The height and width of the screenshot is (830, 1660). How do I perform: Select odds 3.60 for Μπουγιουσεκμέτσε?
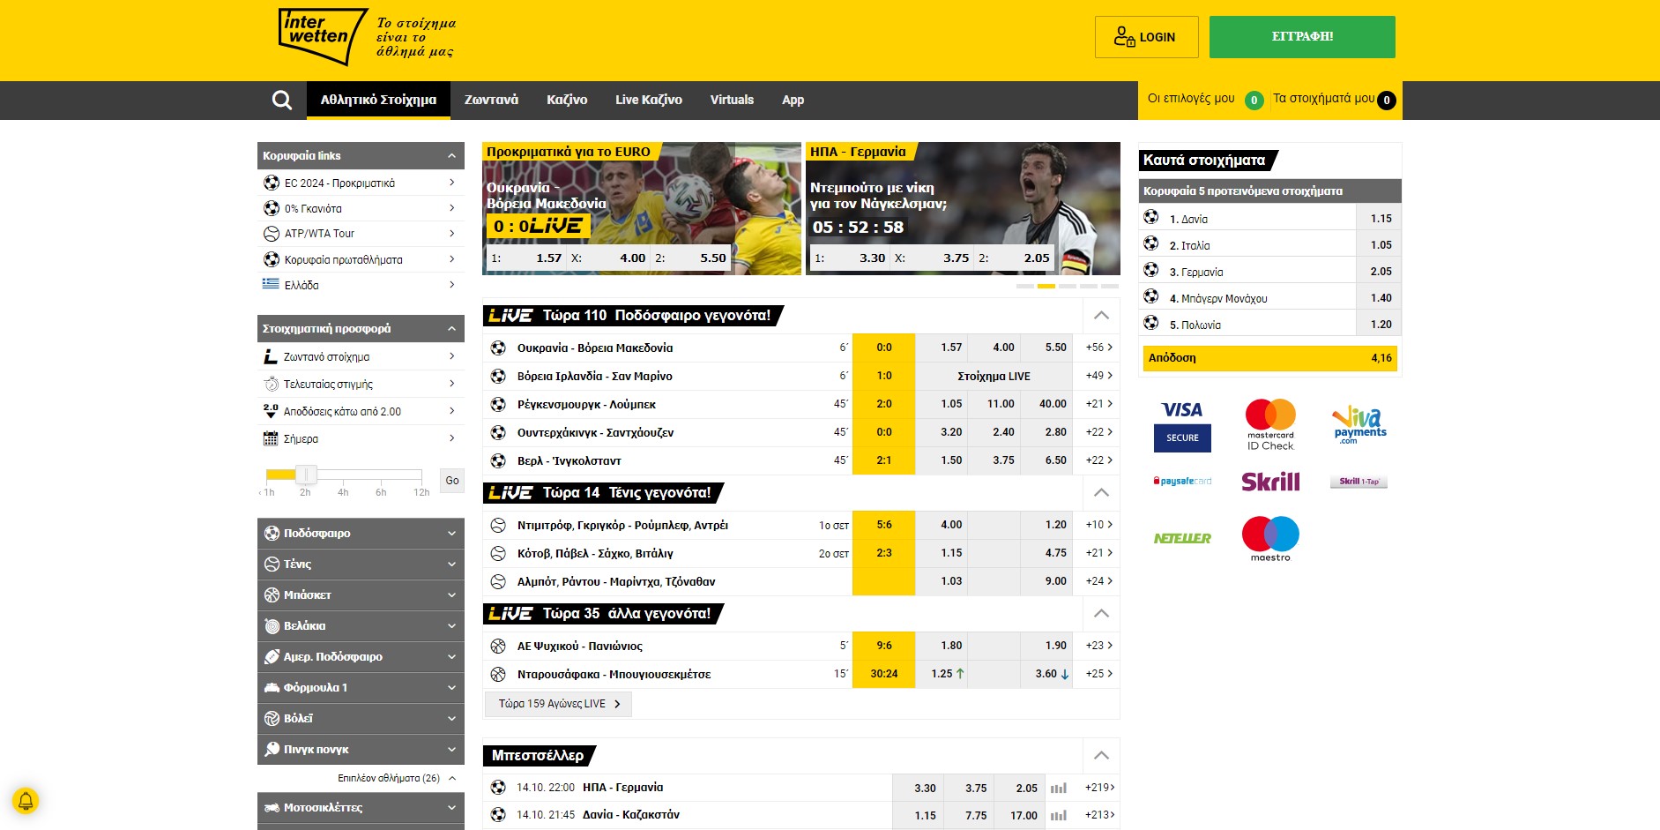(x=1046, y=675)
